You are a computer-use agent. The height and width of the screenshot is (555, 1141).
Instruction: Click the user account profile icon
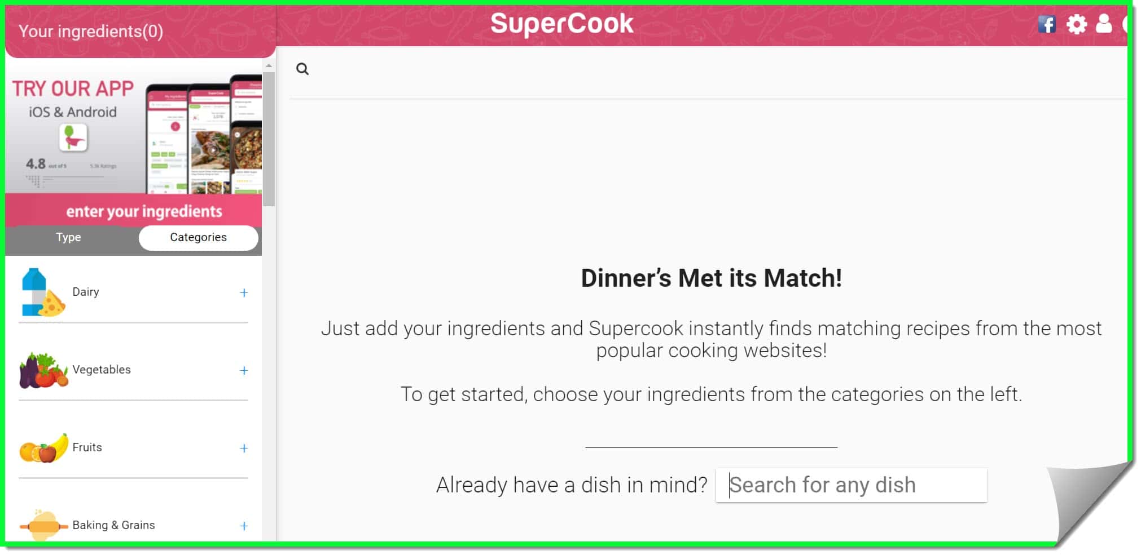1104,23
